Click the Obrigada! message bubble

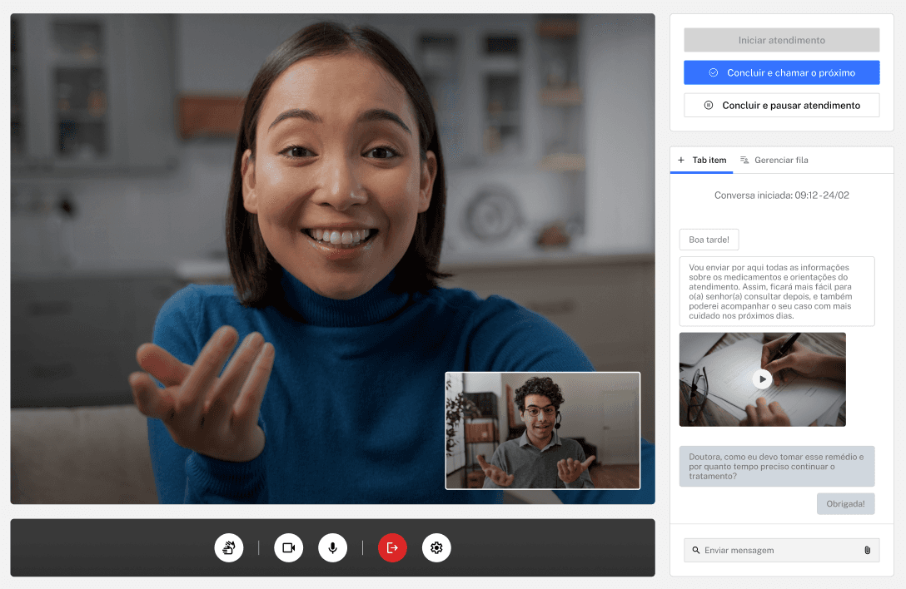[x=845, y=503]
